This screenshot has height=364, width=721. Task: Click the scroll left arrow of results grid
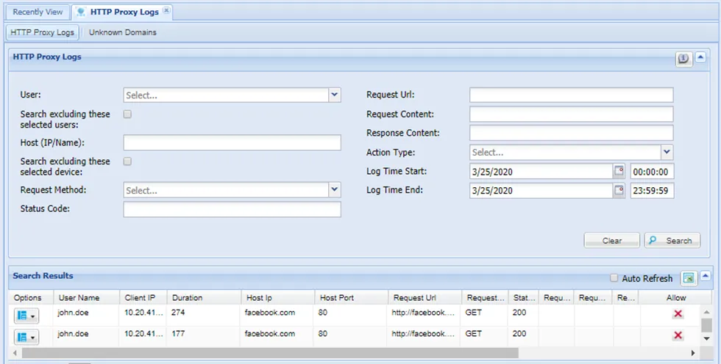(x=15, y=352)
